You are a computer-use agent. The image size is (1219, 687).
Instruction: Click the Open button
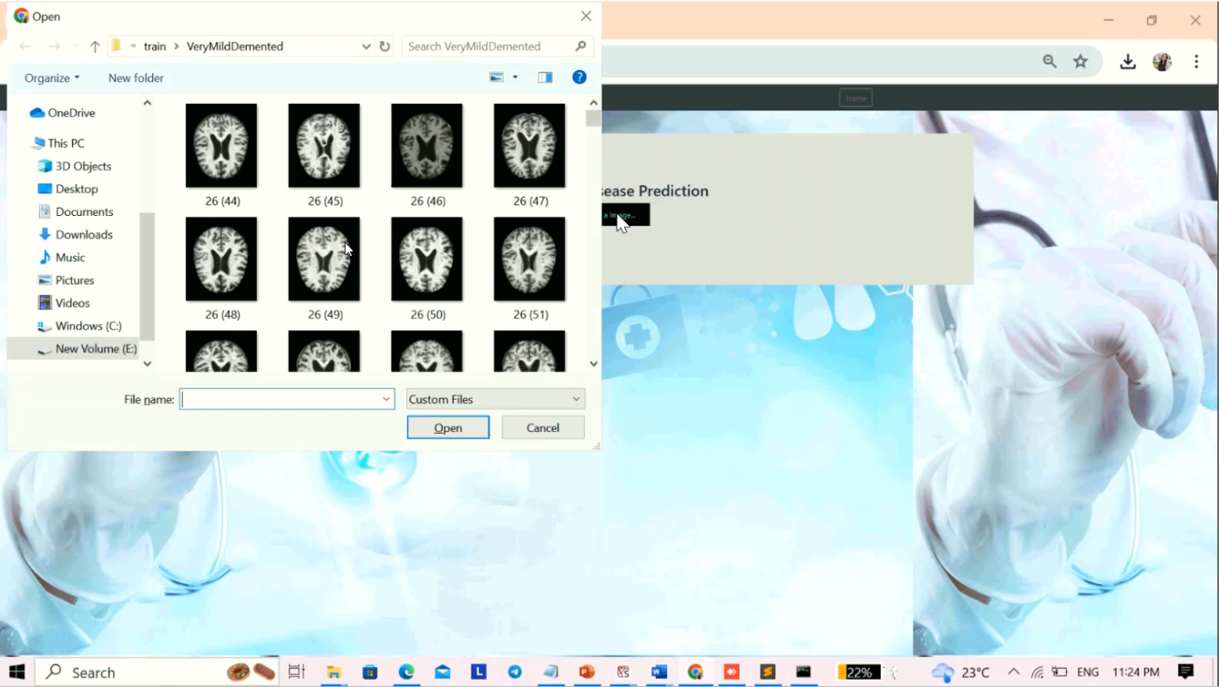[448, 427]
